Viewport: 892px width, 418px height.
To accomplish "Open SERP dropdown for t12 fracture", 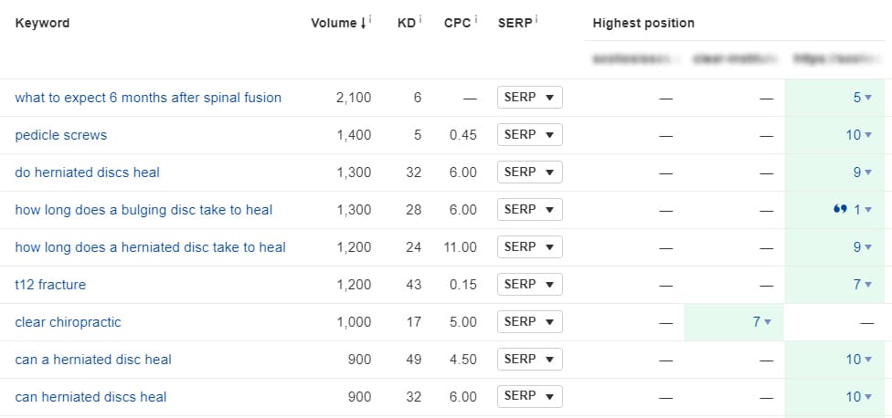I will click(530, 285).
